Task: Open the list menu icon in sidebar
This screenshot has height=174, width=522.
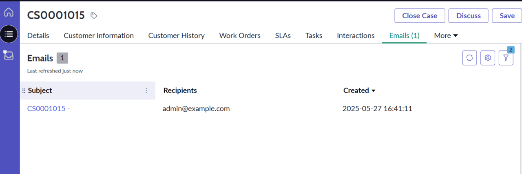Action: point(9,34)
